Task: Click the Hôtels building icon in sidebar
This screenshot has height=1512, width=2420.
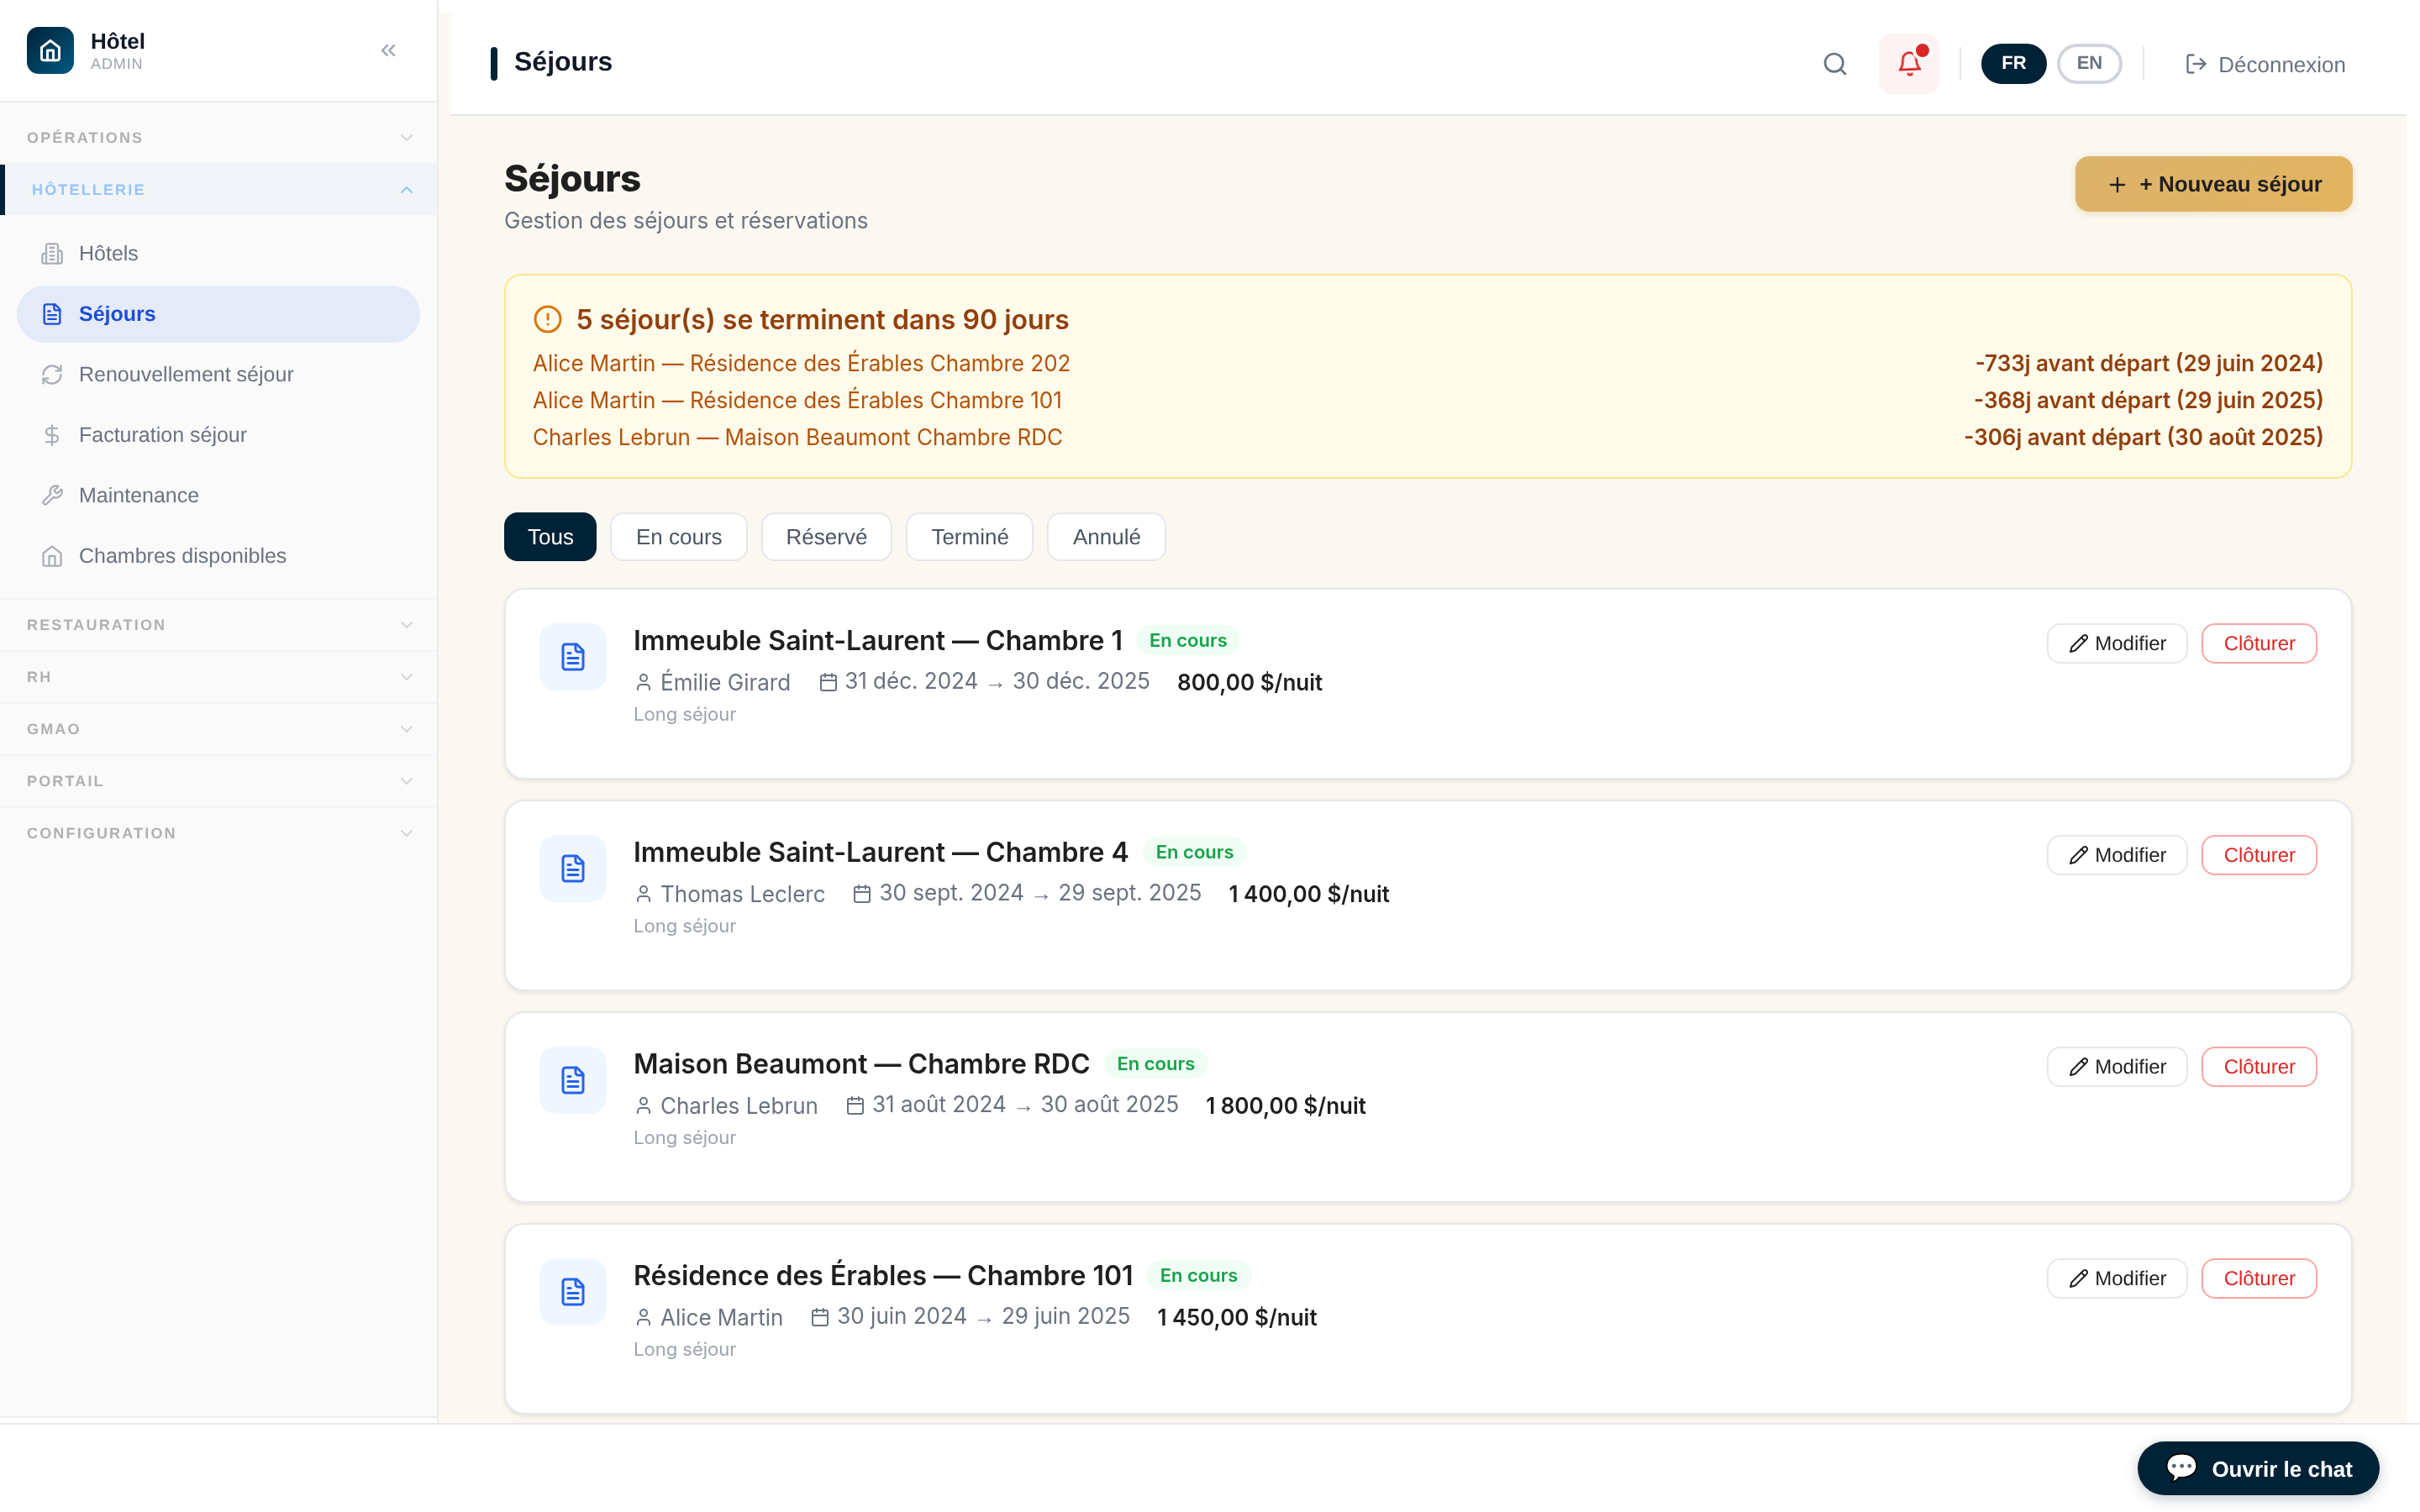Action: 52,254
